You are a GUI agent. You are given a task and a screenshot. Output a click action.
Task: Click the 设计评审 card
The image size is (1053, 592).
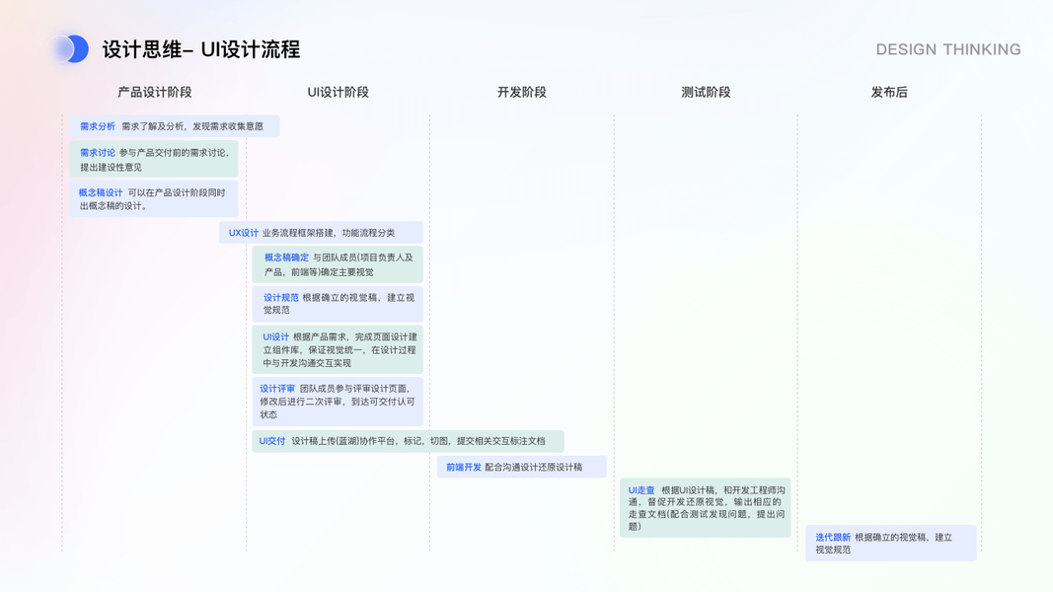click(x=338, y=402)
